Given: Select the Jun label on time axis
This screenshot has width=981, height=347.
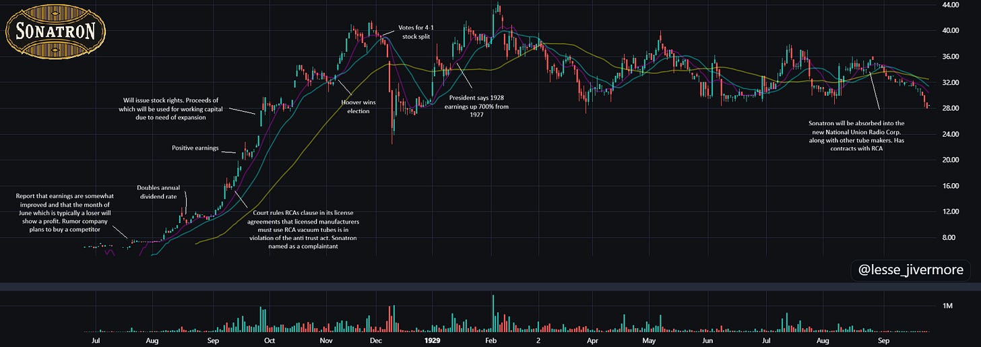Looking at the screenshot, I should (707, 341).
